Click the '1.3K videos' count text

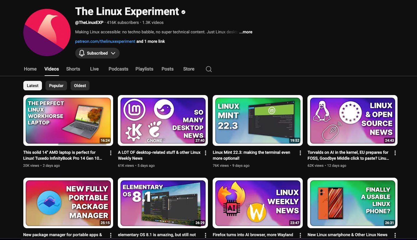coord(153,22)
